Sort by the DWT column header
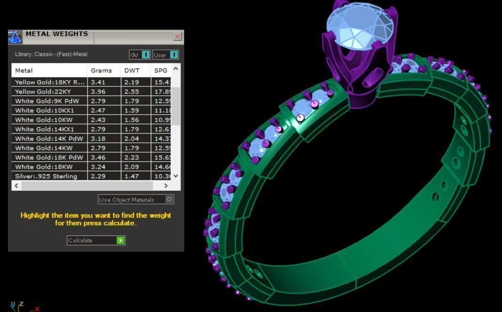The image size is (502, 312). [135, 70]
